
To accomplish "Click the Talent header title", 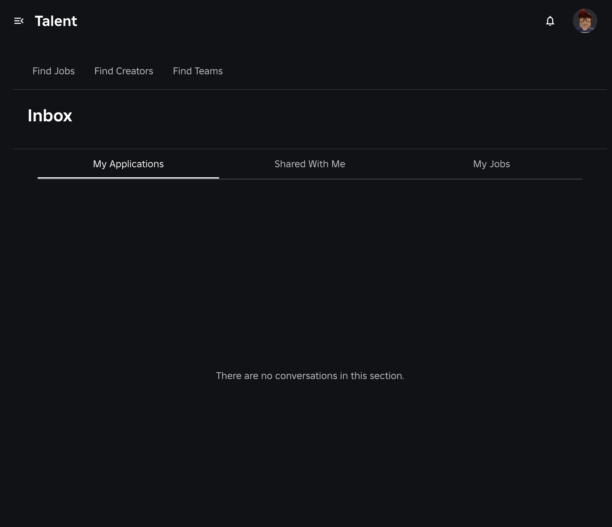I will tap(56, 21).
